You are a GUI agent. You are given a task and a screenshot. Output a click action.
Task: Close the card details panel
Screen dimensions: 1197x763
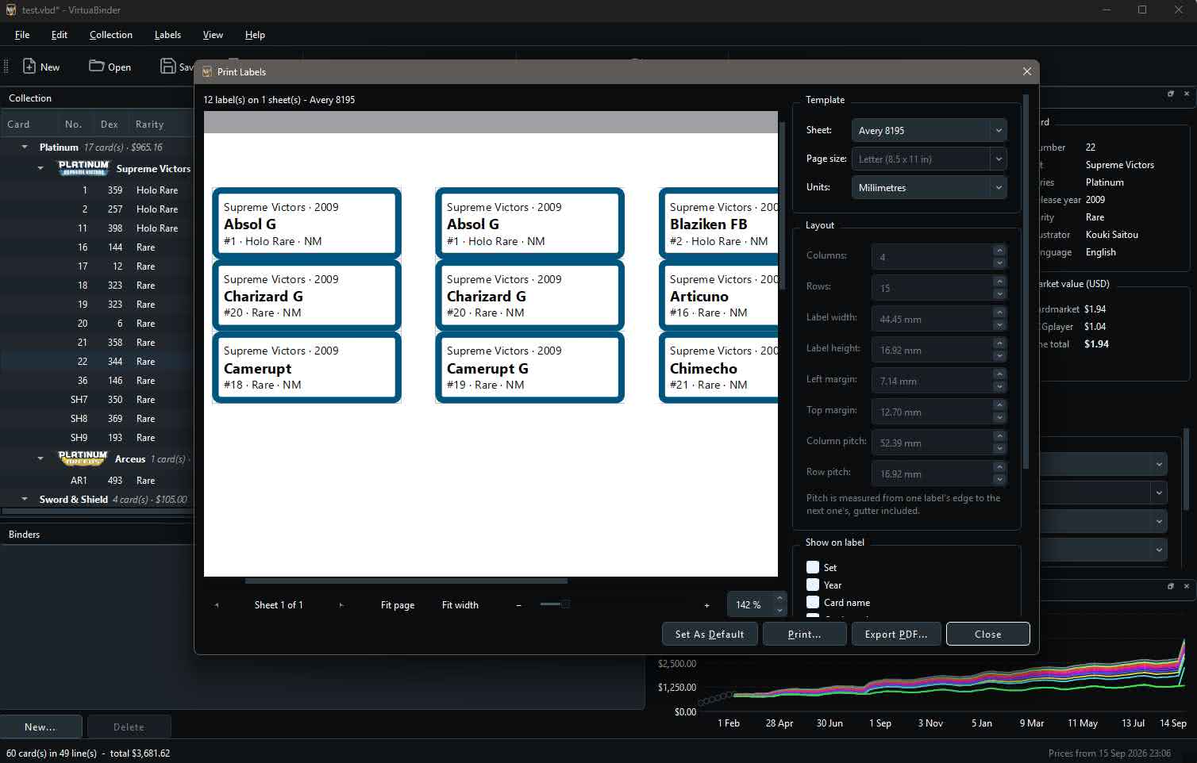pyautogui.click(x=1187, y=94)
